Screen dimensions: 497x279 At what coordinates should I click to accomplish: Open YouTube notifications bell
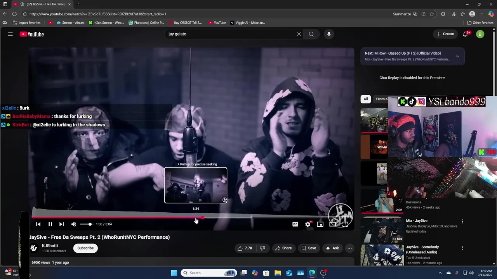pyautogui.click(x=465, y=34)
